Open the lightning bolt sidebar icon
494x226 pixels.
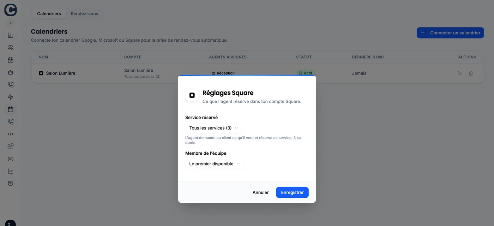tap(11, 97)
